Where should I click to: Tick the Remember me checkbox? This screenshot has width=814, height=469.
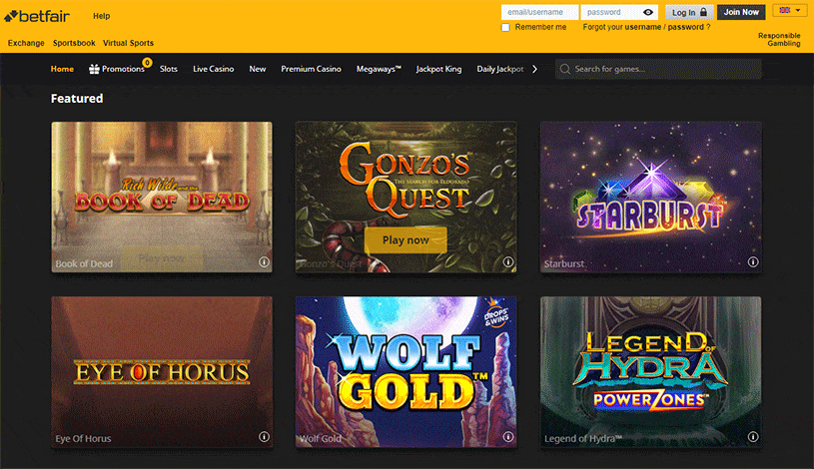(x=505, y=28)
